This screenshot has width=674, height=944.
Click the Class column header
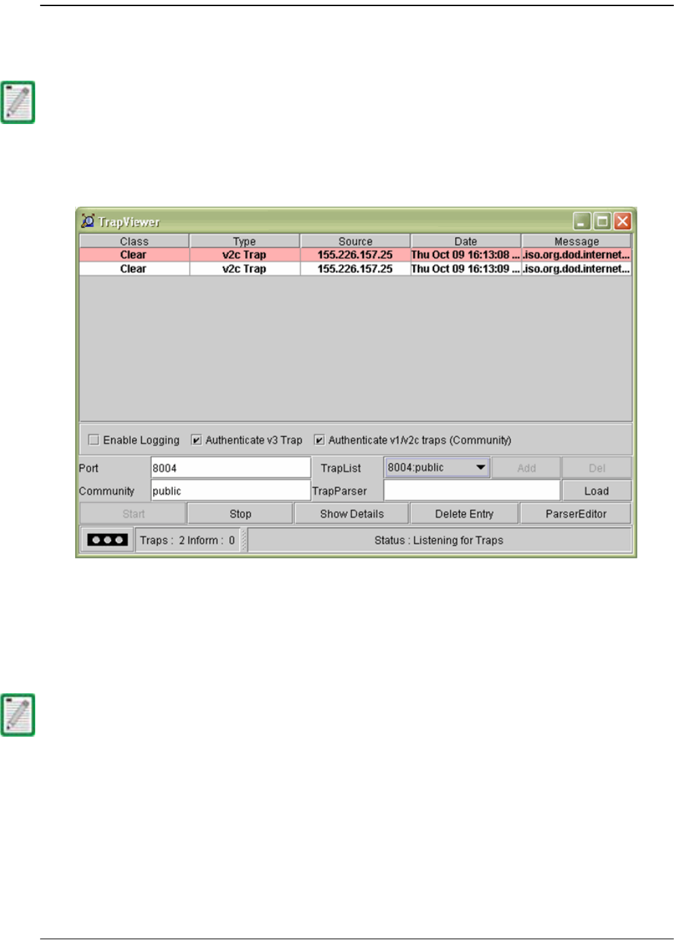[x=134, y=241]
